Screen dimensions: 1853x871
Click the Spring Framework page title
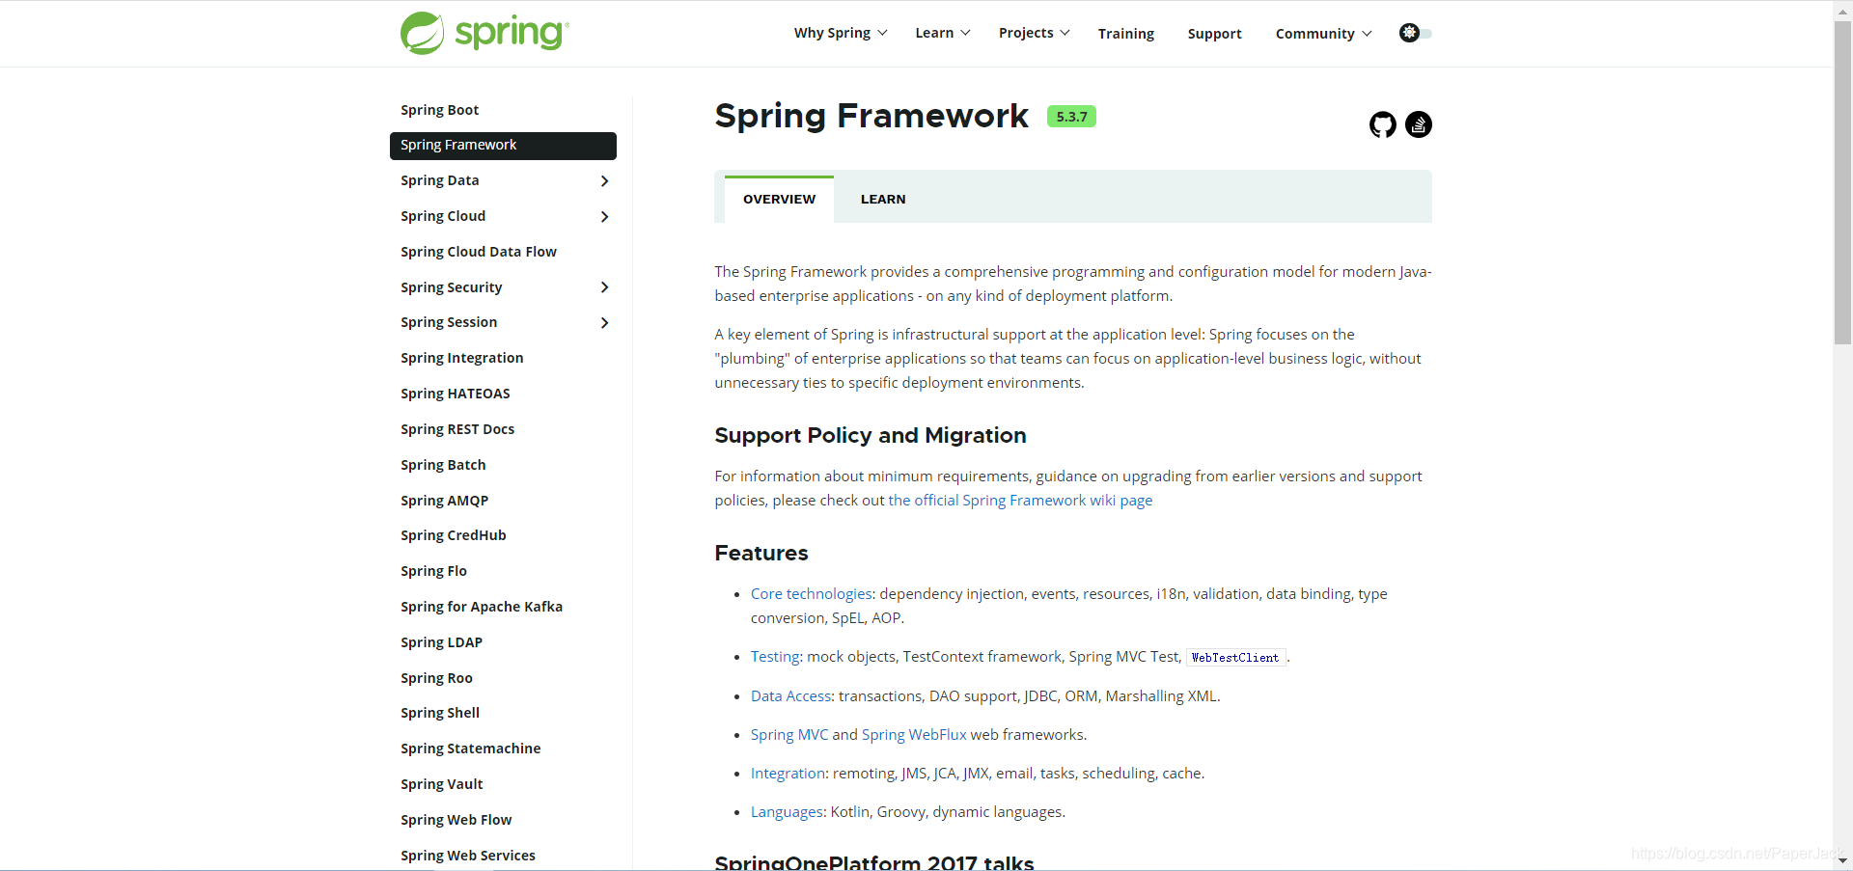pos(871,116)
